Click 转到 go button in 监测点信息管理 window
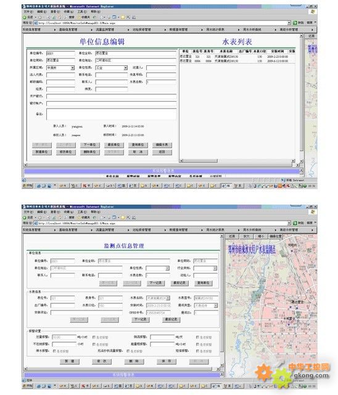 click(299, 223)
